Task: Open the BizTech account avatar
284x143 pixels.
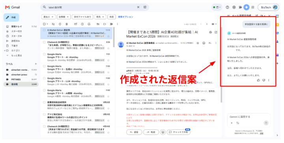Action: tap(275, 7)
